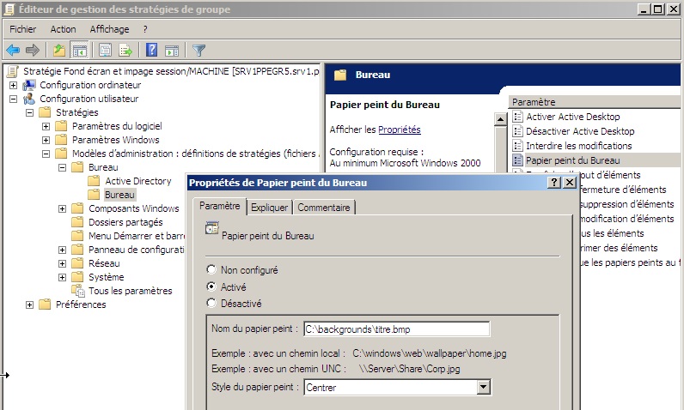
Task: Click the Back arrow toolbar icon
Action: tap(13, 50)
